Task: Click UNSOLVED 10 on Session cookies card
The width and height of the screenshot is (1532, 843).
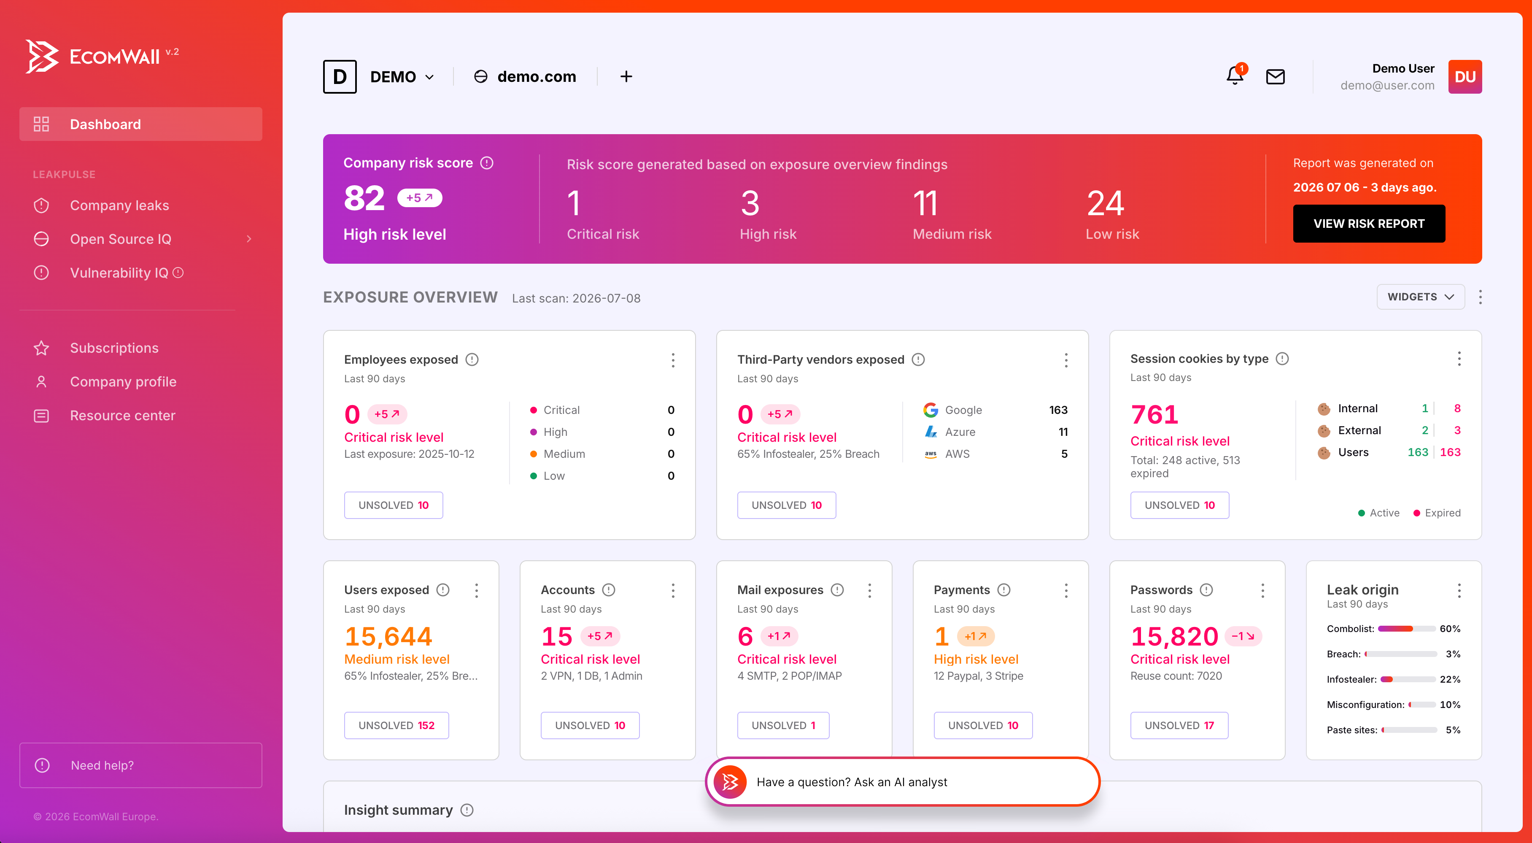Action: (1179, 505)
